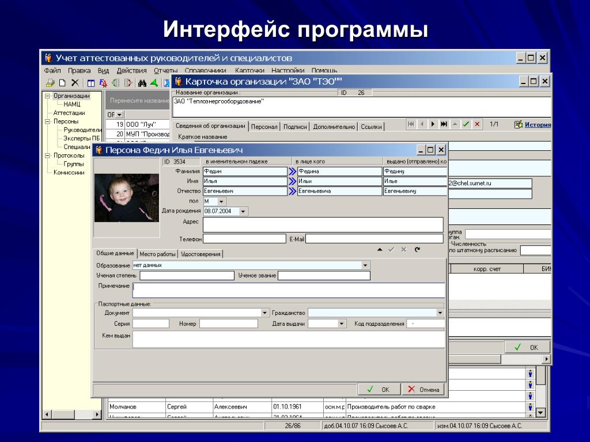Open the Документ dropdown list
Image resolution: width=590 pixels, height=442 pixels.
coord(264,313)
